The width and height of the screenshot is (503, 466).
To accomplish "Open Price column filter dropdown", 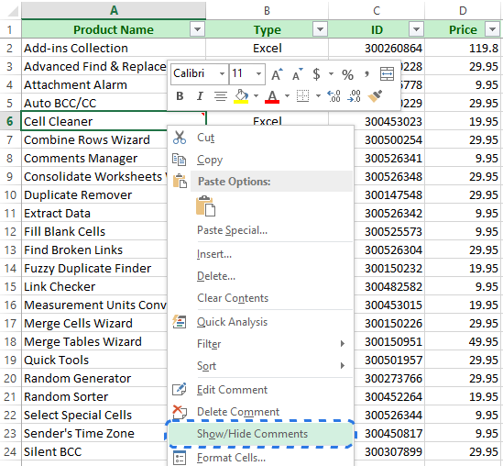I will (492, 29).
